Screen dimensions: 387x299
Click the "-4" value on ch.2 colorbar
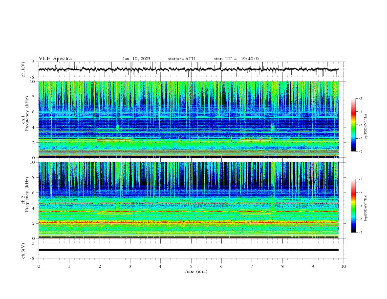tap(360, 192)
